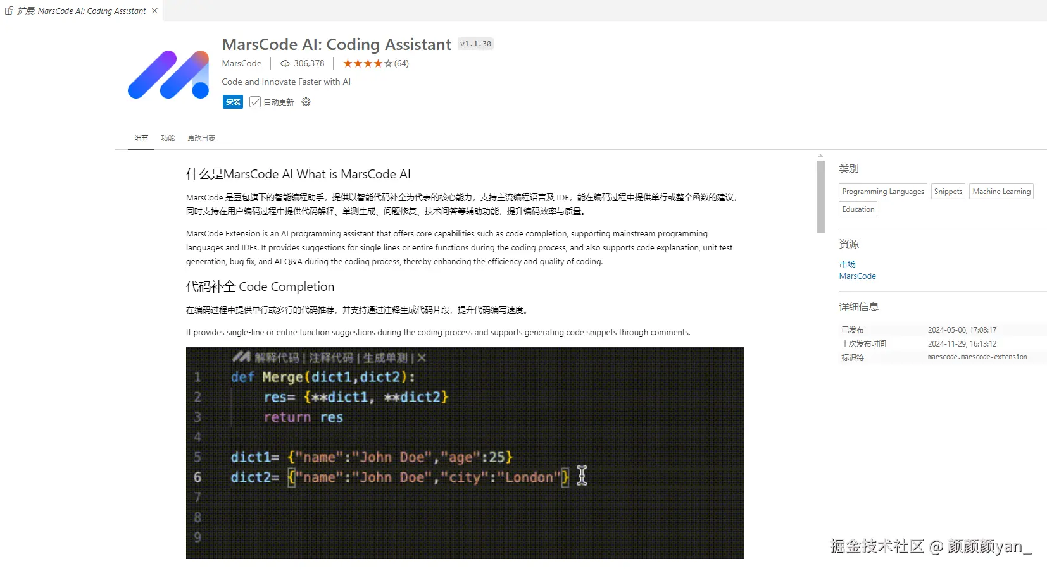Click the code completion demo image
This screenshot has height=571, width=1047.
(x=465, y=453)
